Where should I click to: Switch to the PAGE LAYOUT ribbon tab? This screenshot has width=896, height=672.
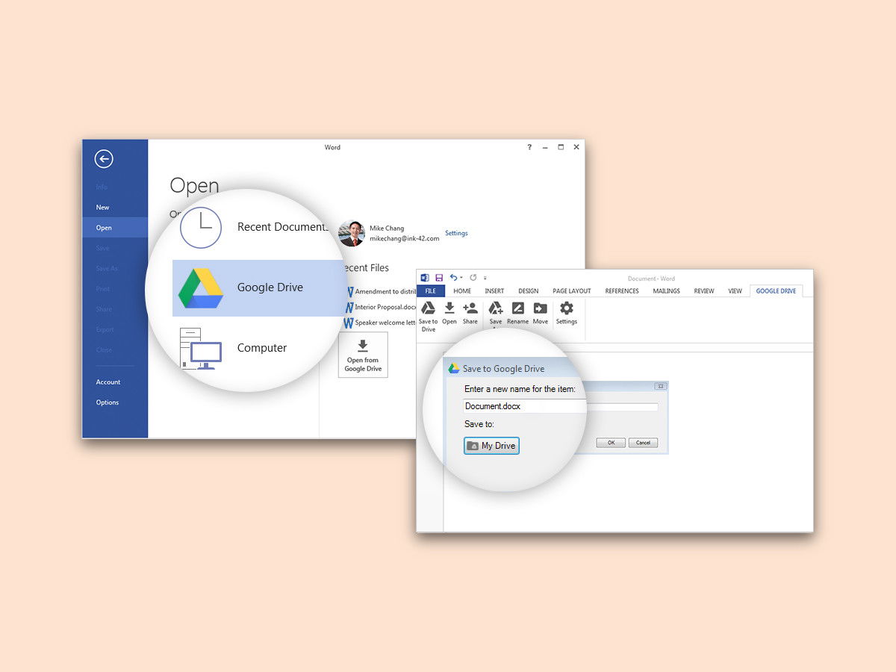[572, 291]
